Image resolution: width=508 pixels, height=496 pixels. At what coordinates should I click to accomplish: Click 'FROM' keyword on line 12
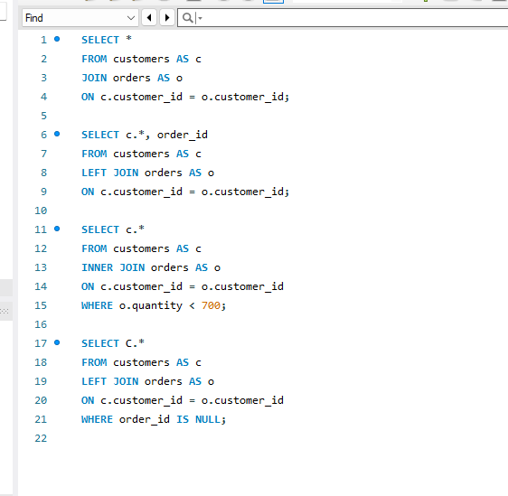[94, 248]
